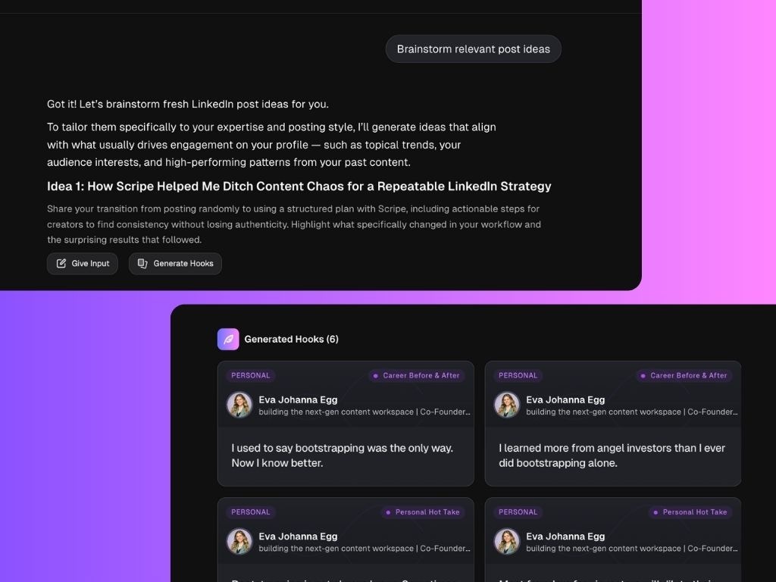The width and height of the screenshot is (776, 582).
Task: Click the Generate Hooks button
Action: tap(175, 263)
